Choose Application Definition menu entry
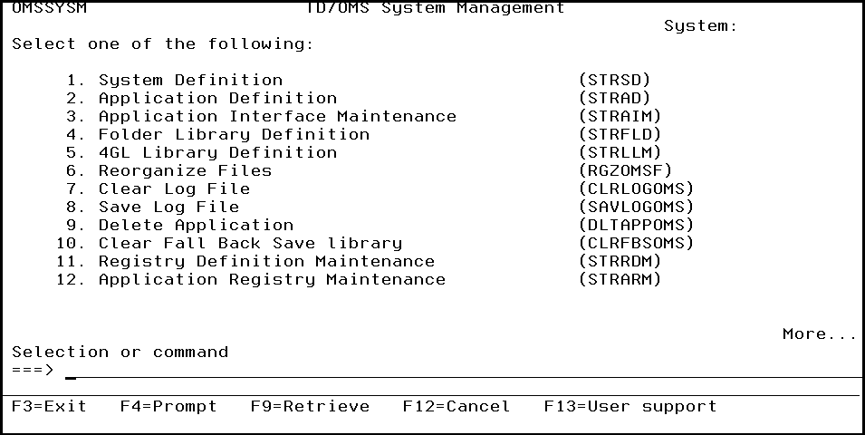This screenshot has height=435, width=865. (217, 98)
